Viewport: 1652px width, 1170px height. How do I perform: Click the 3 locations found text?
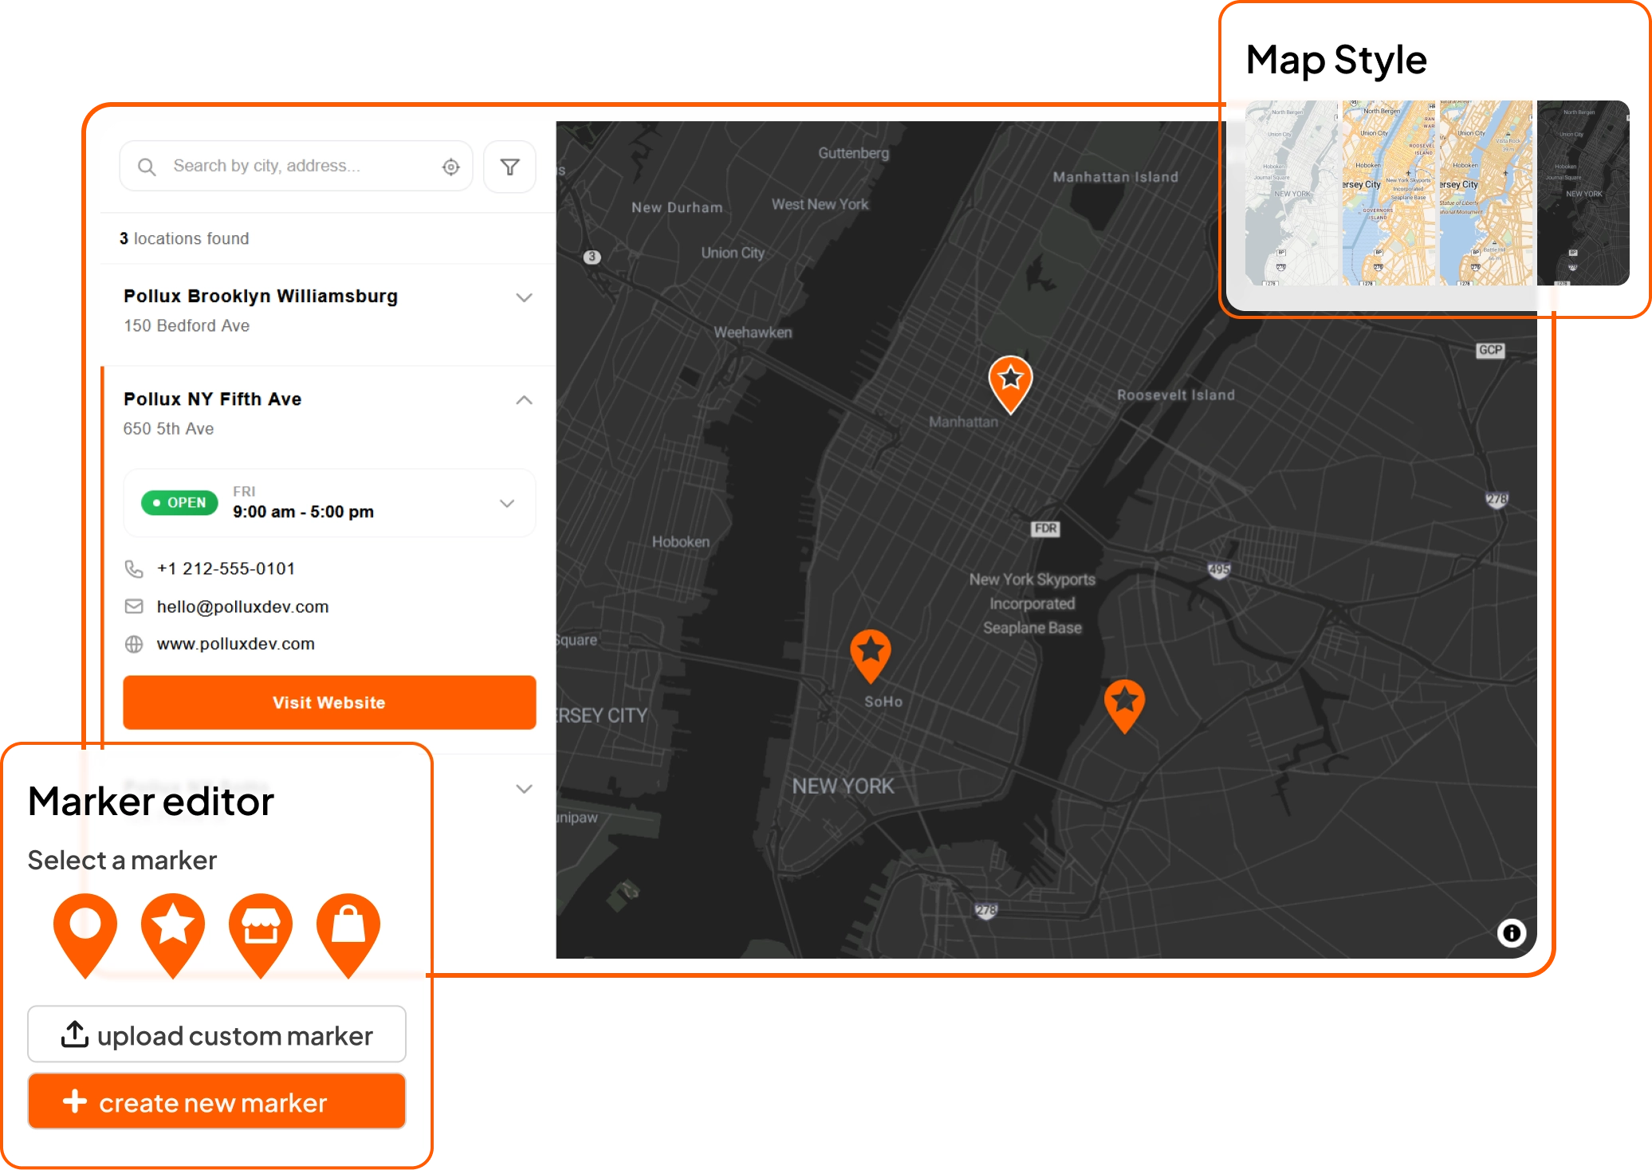(x=184, y=238)
